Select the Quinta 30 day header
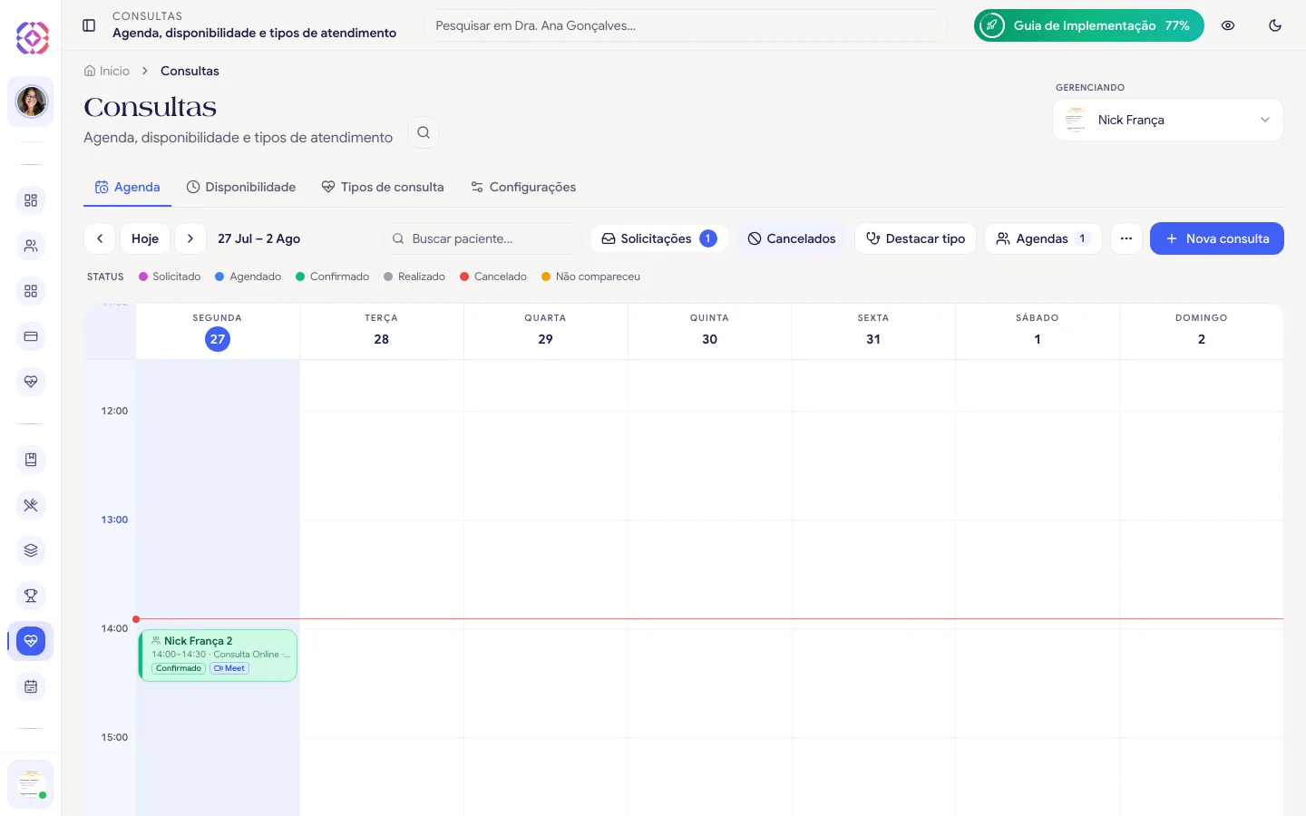 click(x=709, y=332)
